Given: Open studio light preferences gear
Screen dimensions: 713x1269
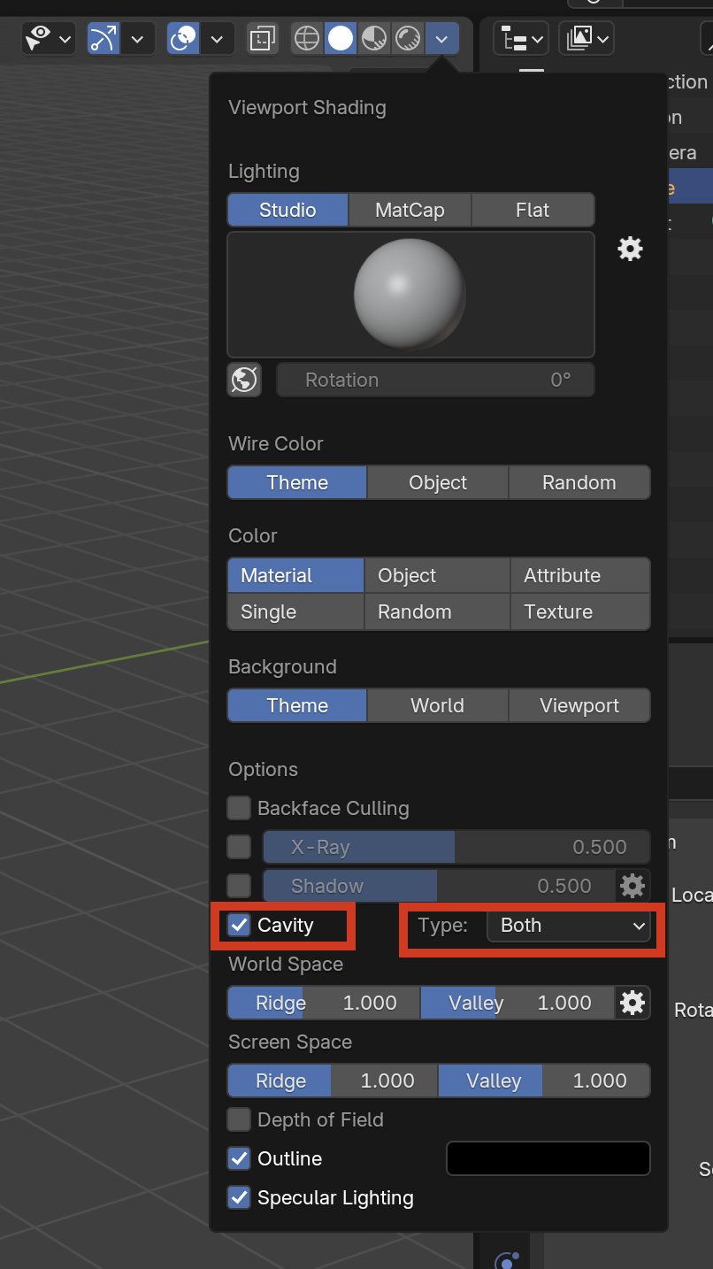Looking at the screenshot, I should [630, 249].
